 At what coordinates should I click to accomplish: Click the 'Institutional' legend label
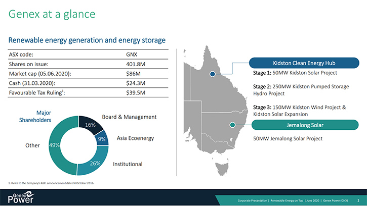pos(128,164)
